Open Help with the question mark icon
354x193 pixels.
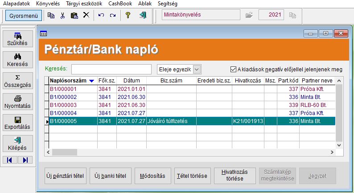tap(128, 15)
